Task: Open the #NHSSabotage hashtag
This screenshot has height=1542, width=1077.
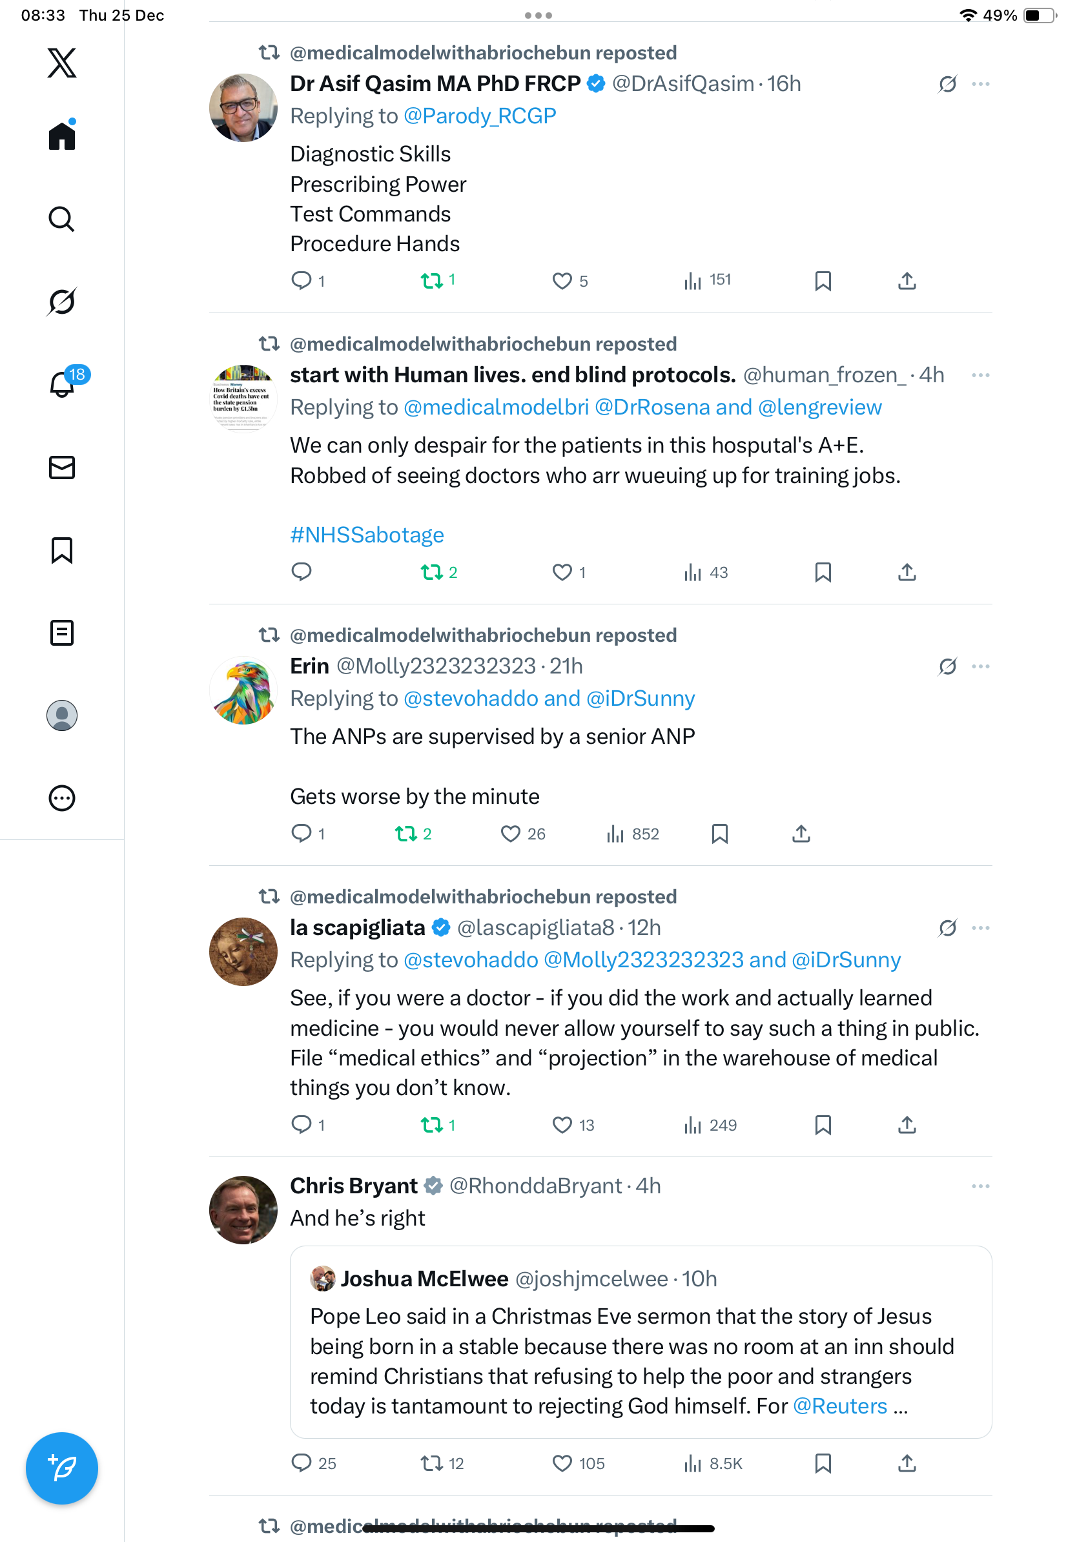Action: tap(367, 535)
